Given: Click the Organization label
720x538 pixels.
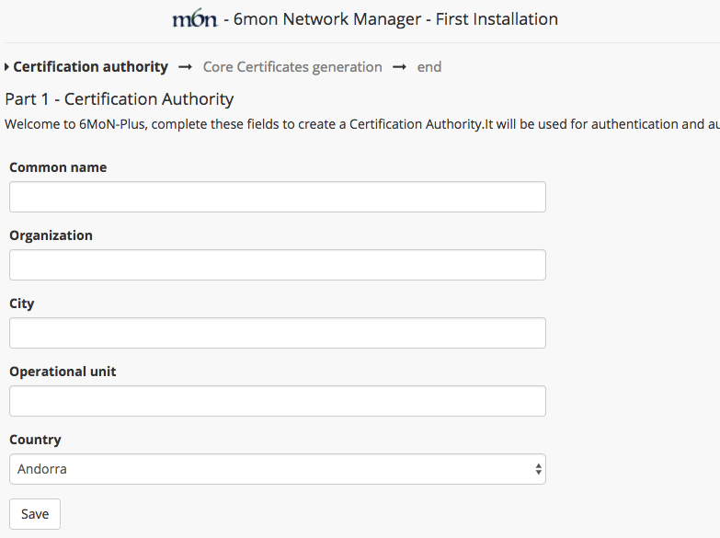Looking at the screenshot, I should (51, 235).
